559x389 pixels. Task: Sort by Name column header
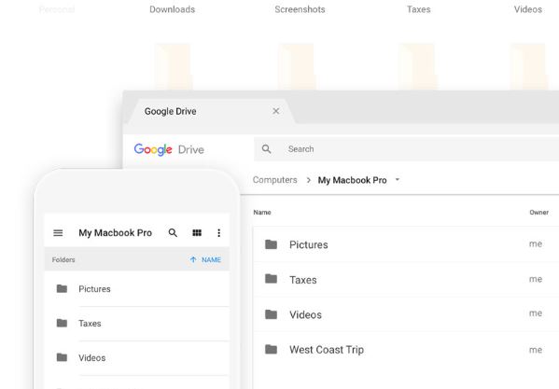point(262,213)
